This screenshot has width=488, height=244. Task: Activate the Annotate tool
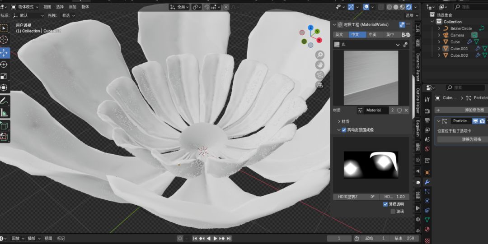point(4,100)
